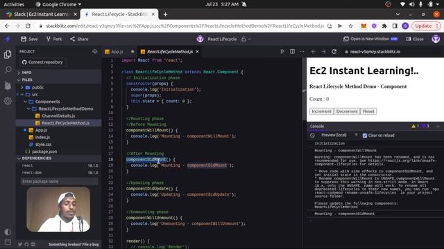Open the settings gear in left sidebar
The image size is (444, 249).
click(8, 101)
